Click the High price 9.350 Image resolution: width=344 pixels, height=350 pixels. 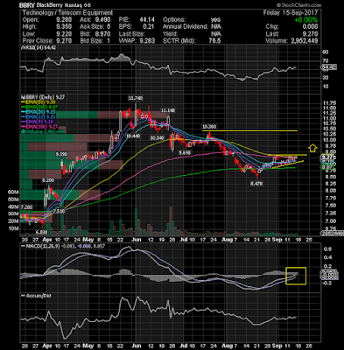(65, 27)
